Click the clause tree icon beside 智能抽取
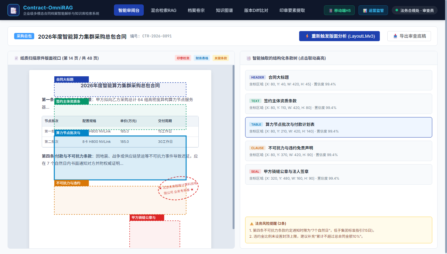The image size is (447, 254). click(x=249, y=58)
